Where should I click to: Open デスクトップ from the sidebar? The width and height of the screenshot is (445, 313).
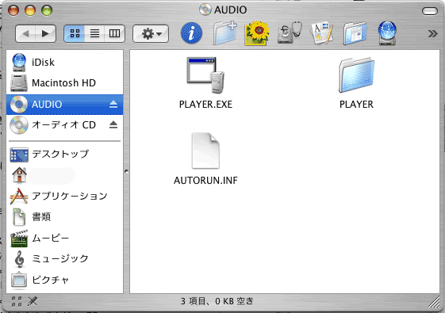click(65, 154)
